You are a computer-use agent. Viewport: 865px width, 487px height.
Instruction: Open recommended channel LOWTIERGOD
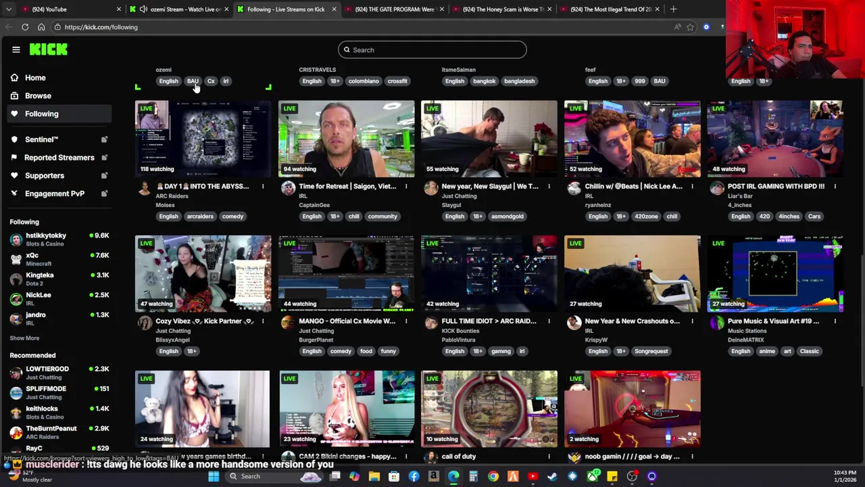59,373
